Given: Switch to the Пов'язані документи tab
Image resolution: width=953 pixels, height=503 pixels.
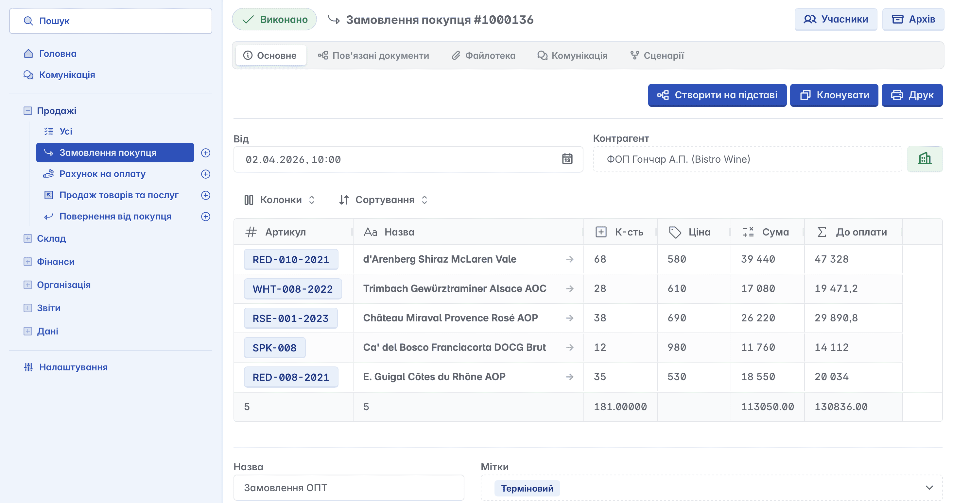Looking at the screenshot, I should tap(373, 56).
